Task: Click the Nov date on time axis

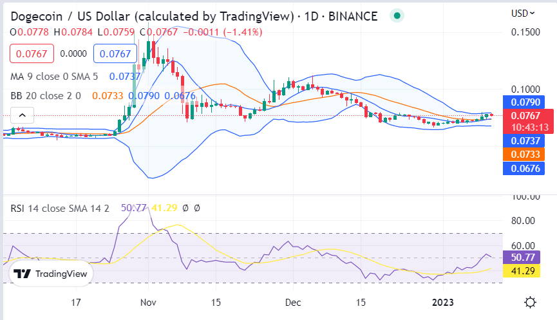Action: 148,303
